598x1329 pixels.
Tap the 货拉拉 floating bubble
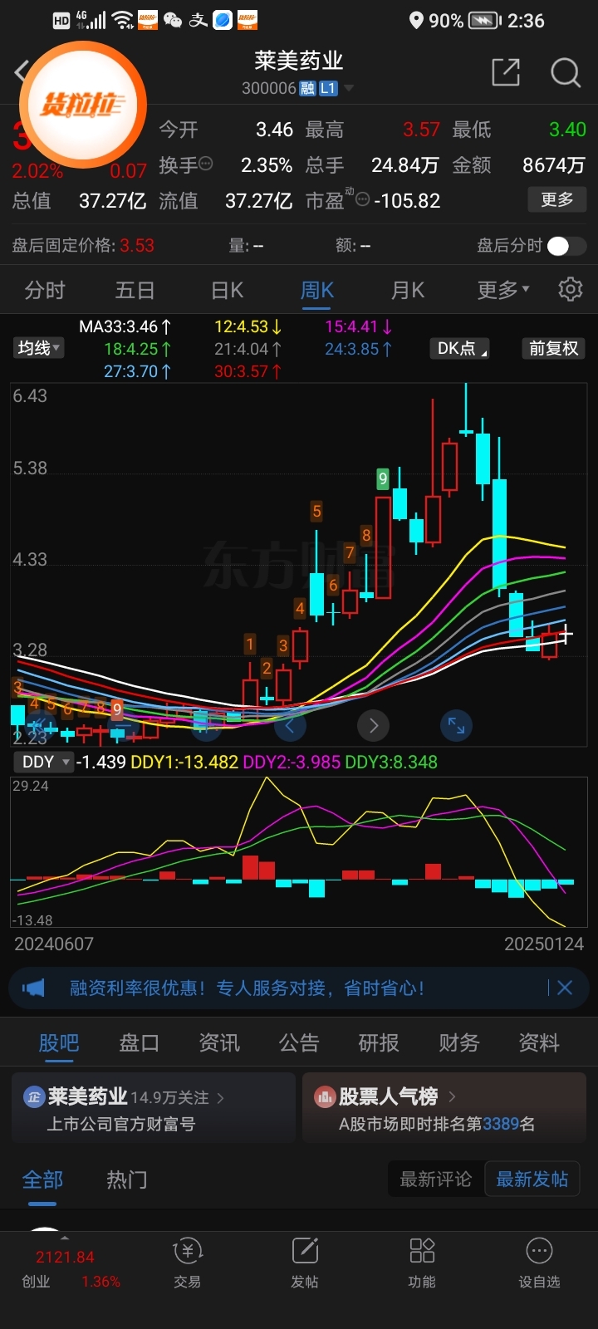click(83, 105)
